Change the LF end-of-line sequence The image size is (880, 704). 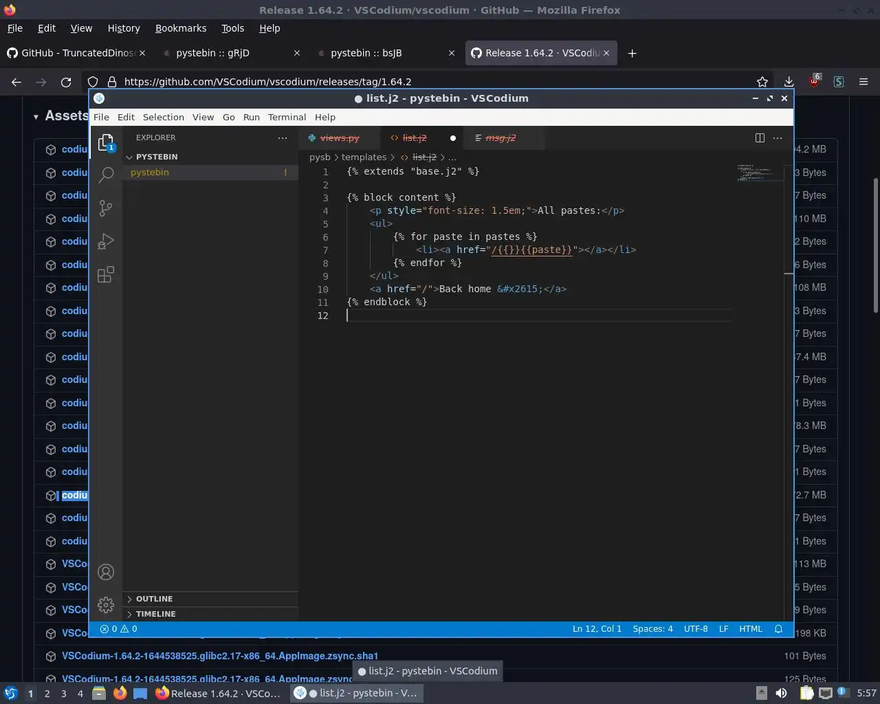pyautogui.click(x=723, y=629)
